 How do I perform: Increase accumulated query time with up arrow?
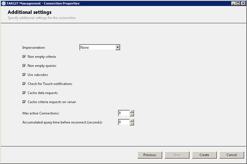(x=132, y=121)
